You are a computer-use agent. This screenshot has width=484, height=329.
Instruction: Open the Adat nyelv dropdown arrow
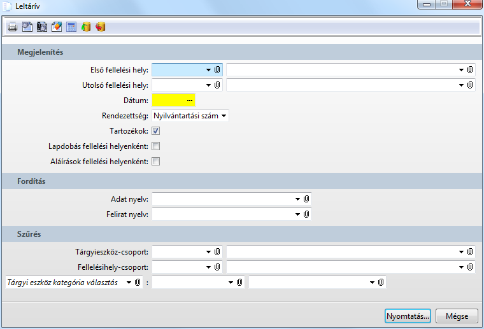(297, 199)
